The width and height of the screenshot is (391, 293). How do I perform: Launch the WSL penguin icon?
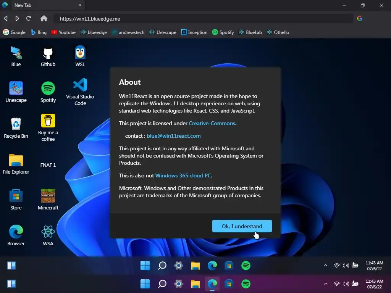80,56
